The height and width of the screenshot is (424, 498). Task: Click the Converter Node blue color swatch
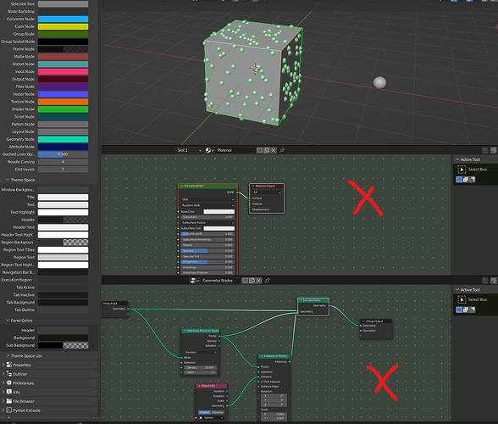[x=63, y=20]
